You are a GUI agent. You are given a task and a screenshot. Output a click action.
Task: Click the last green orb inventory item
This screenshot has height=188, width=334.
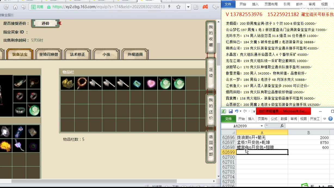coord(178,83)
